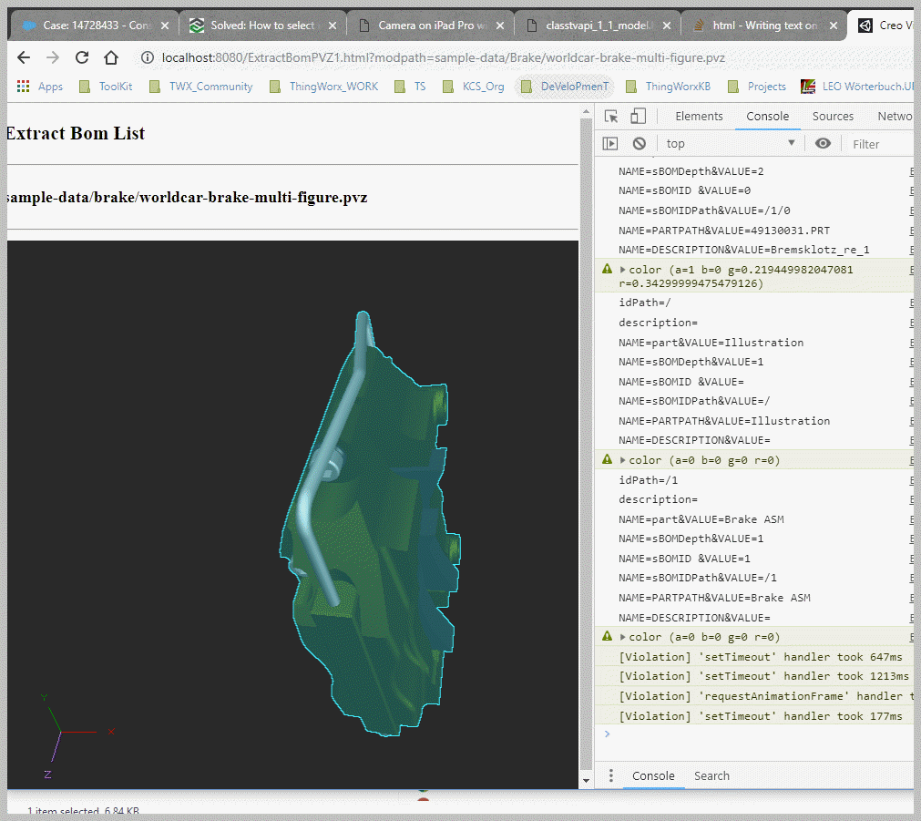The image size is (921, 821).
Task: Click the browser back arrow
Action: point(24,57)
